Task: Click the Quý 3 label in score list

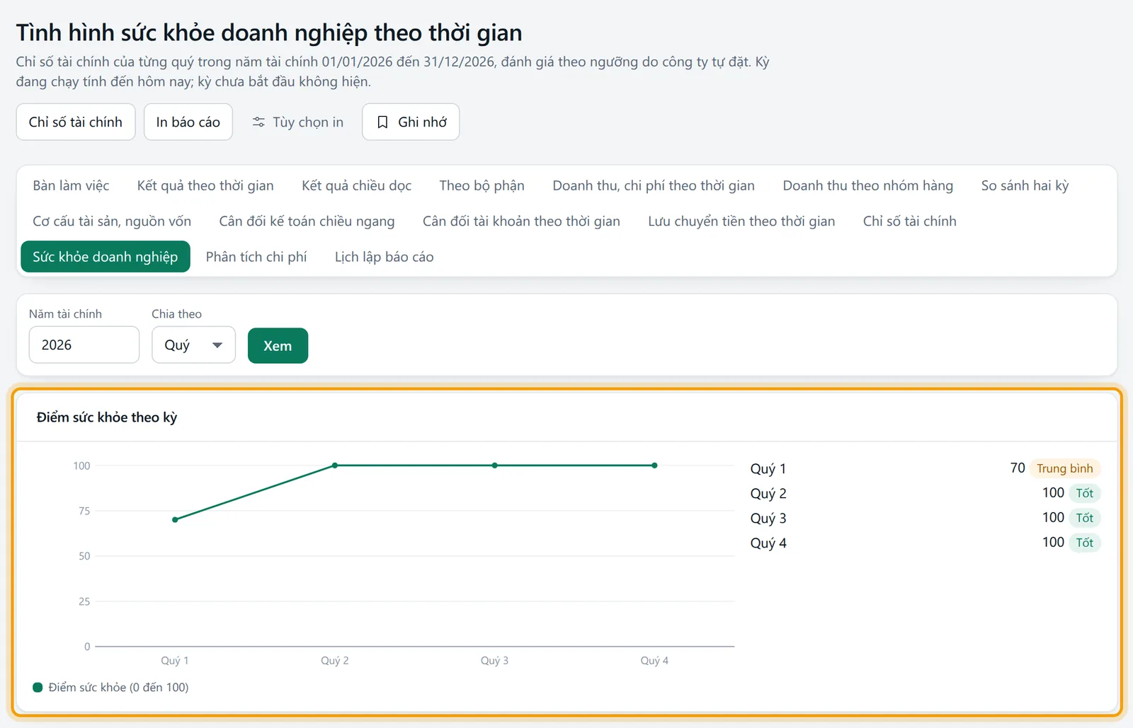Action: click(768, 518)
